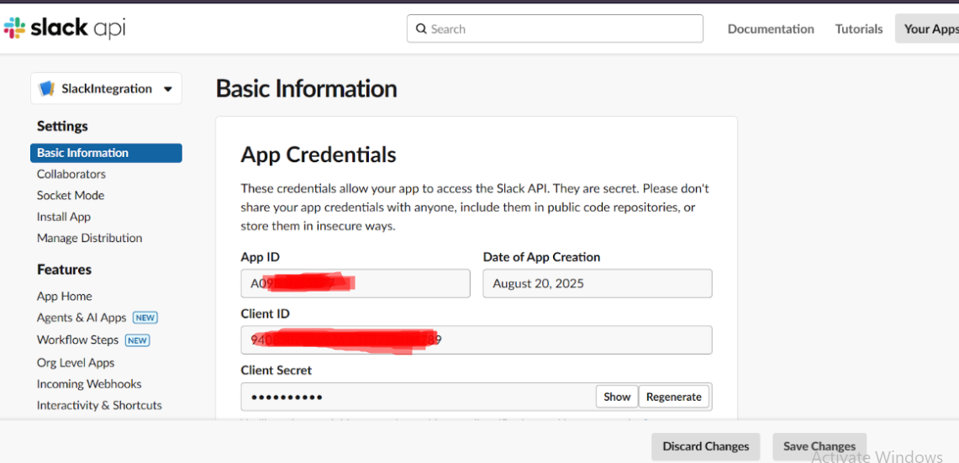Open the App Home feature
959x463 pixels.
click(x=64, y=296)
